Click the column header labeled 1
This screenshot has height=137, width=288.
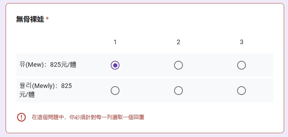click(115, 42)
